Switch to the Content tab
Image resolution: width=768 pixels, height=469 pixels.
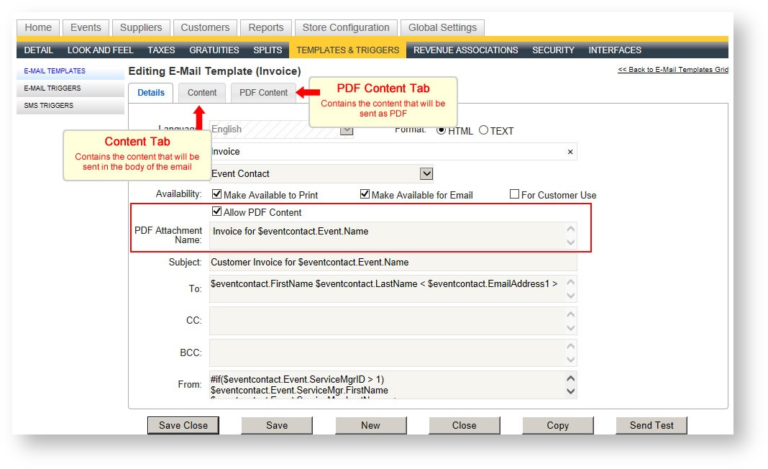point(202,92)
